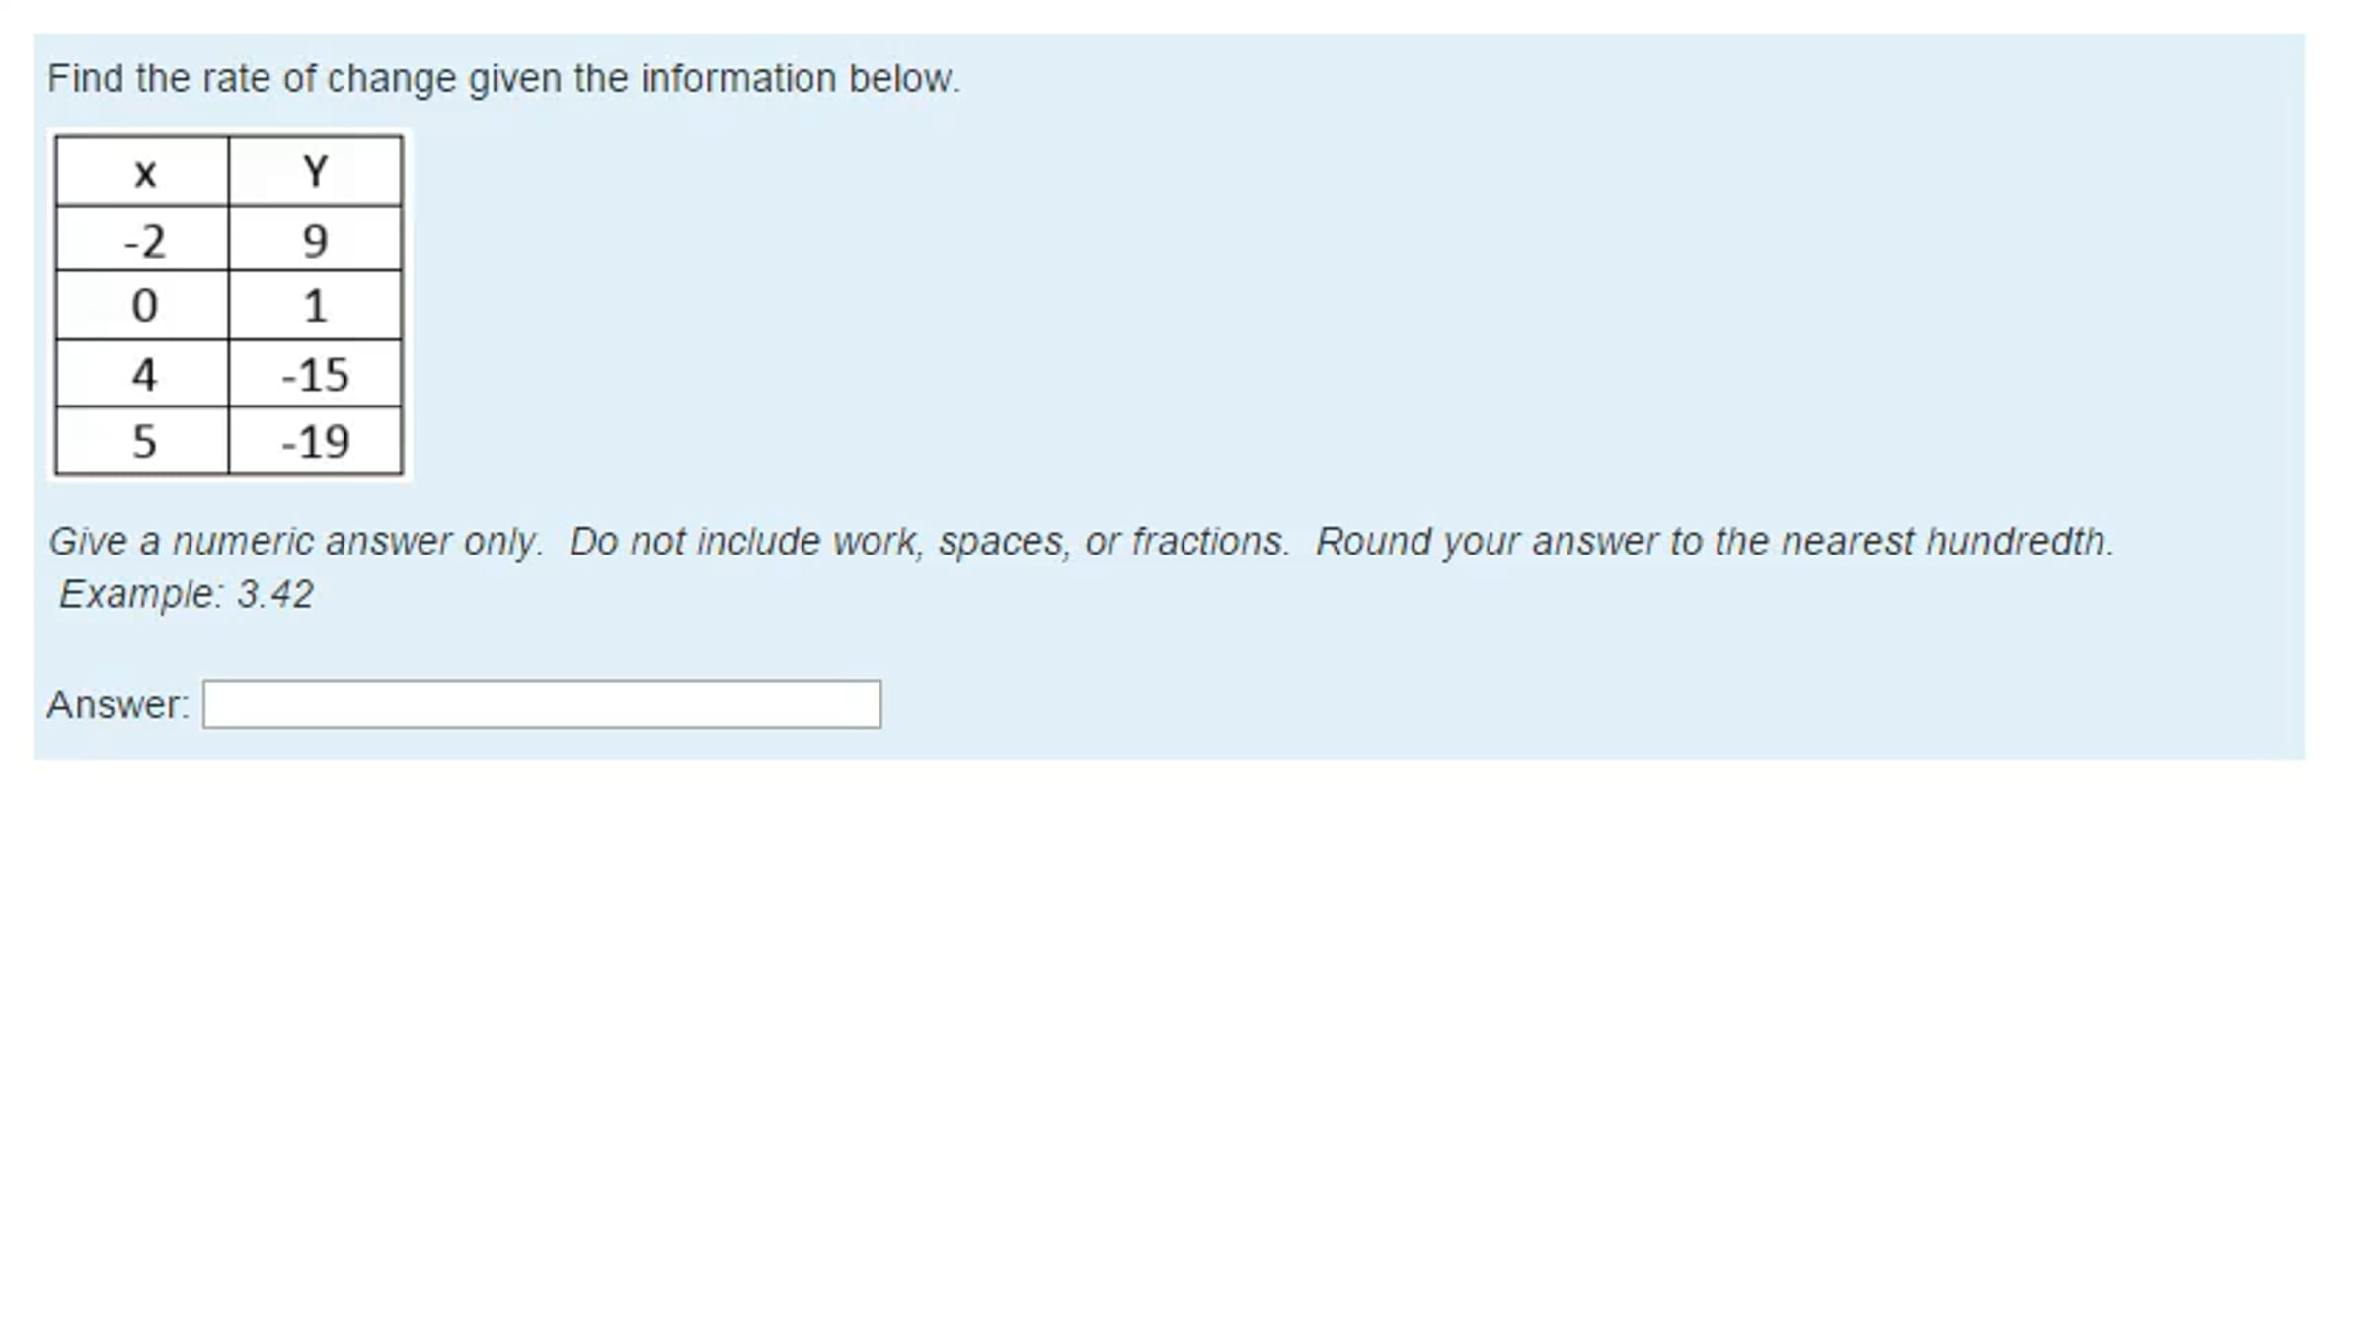This screenshot has height=1331, width=2369.
Task: Click the Answer text input field
Action: (541, 704)
